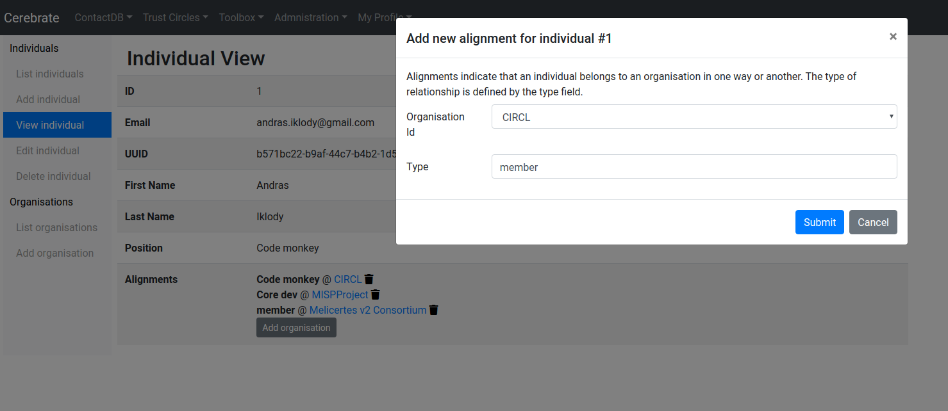
Task: Expand the ContactDB menu
Action: pyautogui.click(x=103, y=17)
